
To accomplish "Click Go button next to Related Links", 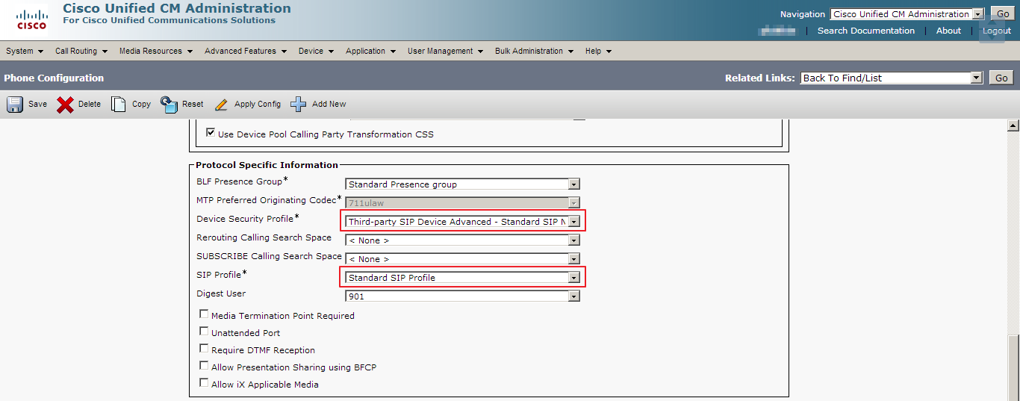I will point(1001,78).
